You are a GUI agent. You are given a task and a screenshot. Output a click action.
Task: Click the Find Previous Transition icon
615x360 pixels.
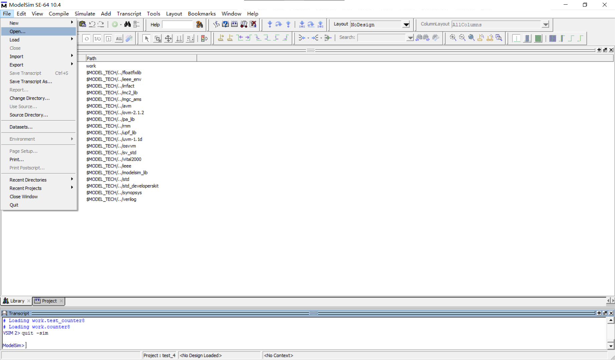(240, 38)
